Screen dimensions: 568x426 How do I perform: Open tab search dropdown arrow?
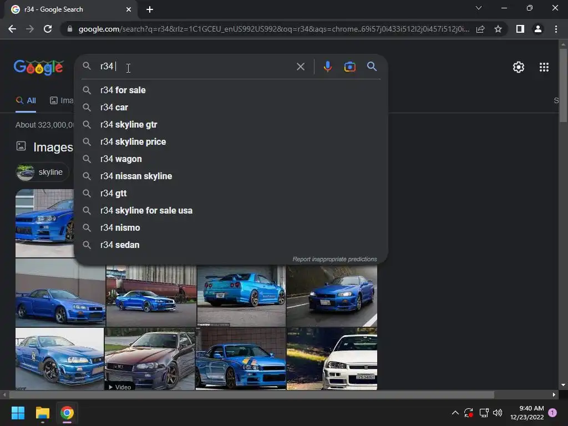tap(479, 8)
